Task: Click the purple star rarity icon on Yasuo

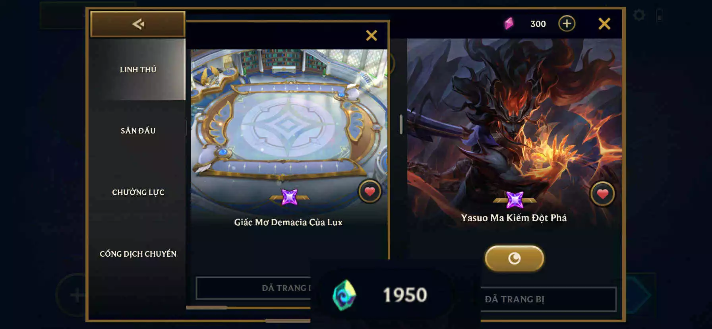Action: [515, 199]
